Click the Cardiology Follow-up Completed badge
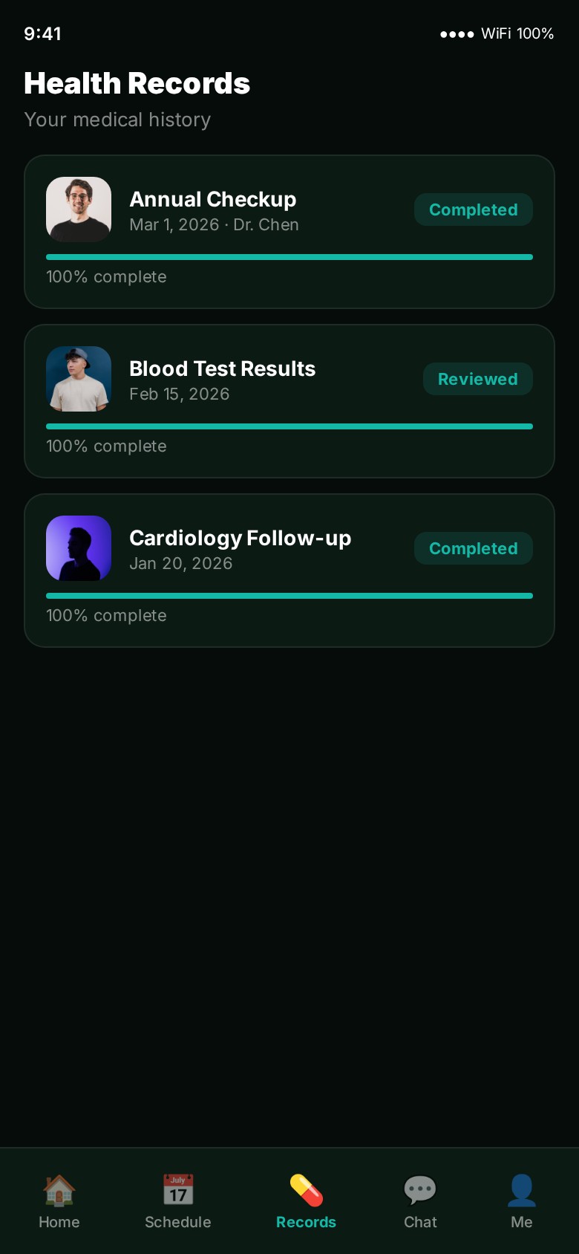Screen dimensions: 579x1254 click(x=474, y=548)
